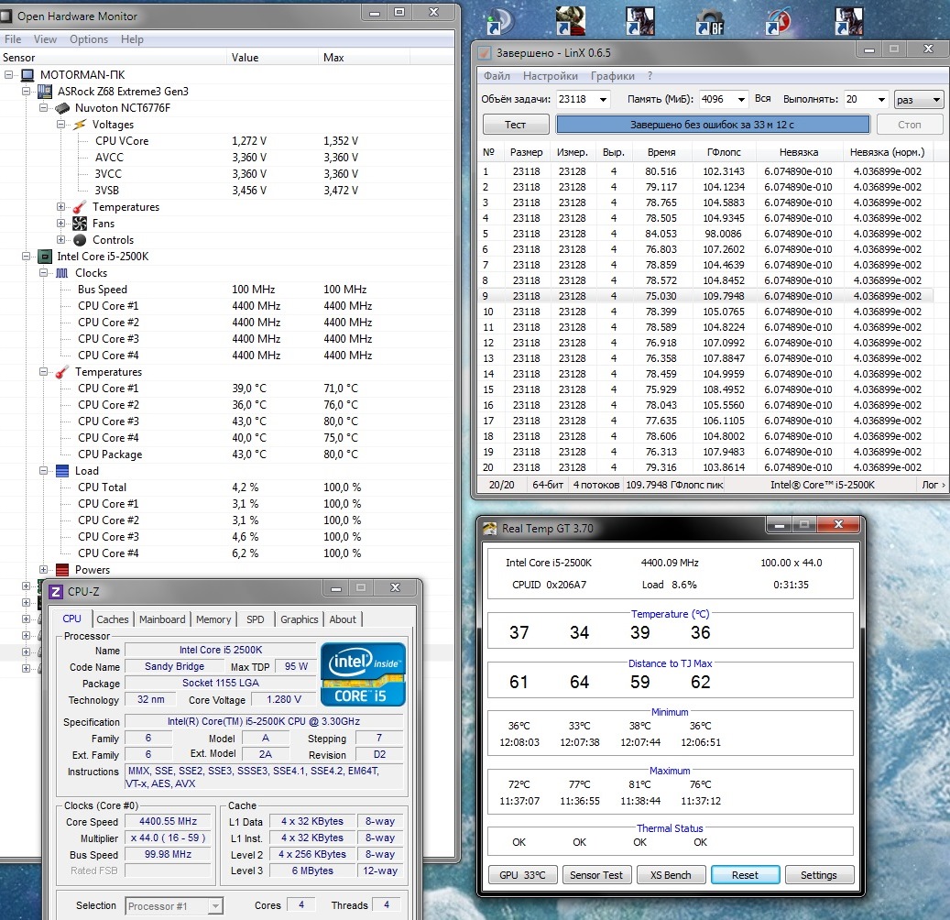Open the File menu in Open Hardware Monitor
950x920 pixels.
pyautogui.click(x=13, y=39)
